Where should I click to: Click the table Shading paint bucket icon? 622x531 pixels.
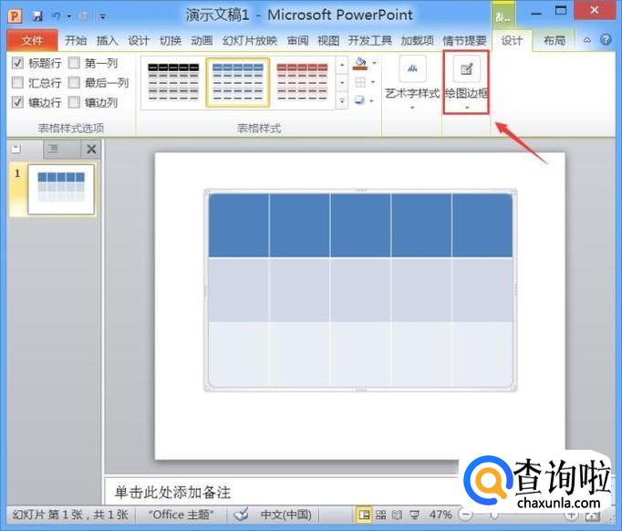tap(360, 64)
